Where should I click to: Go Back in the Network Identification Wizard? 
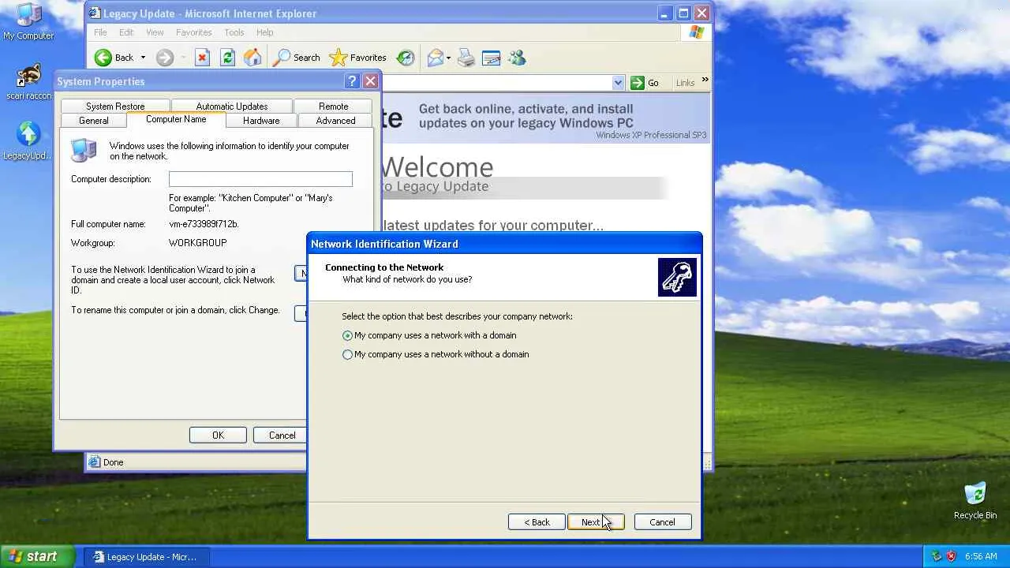[537, 522]
